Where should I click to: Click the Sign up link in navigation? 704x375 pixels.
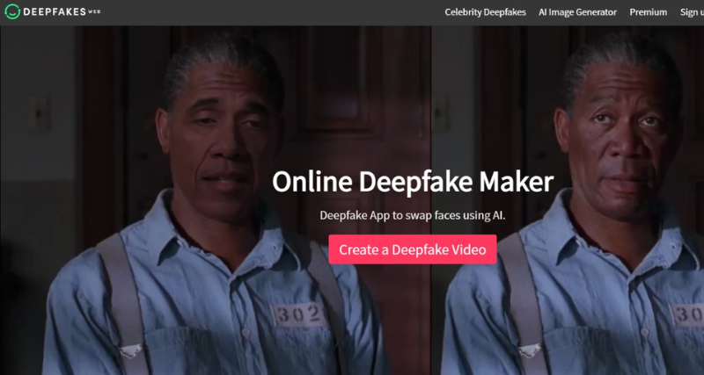(x=692, y=12)
